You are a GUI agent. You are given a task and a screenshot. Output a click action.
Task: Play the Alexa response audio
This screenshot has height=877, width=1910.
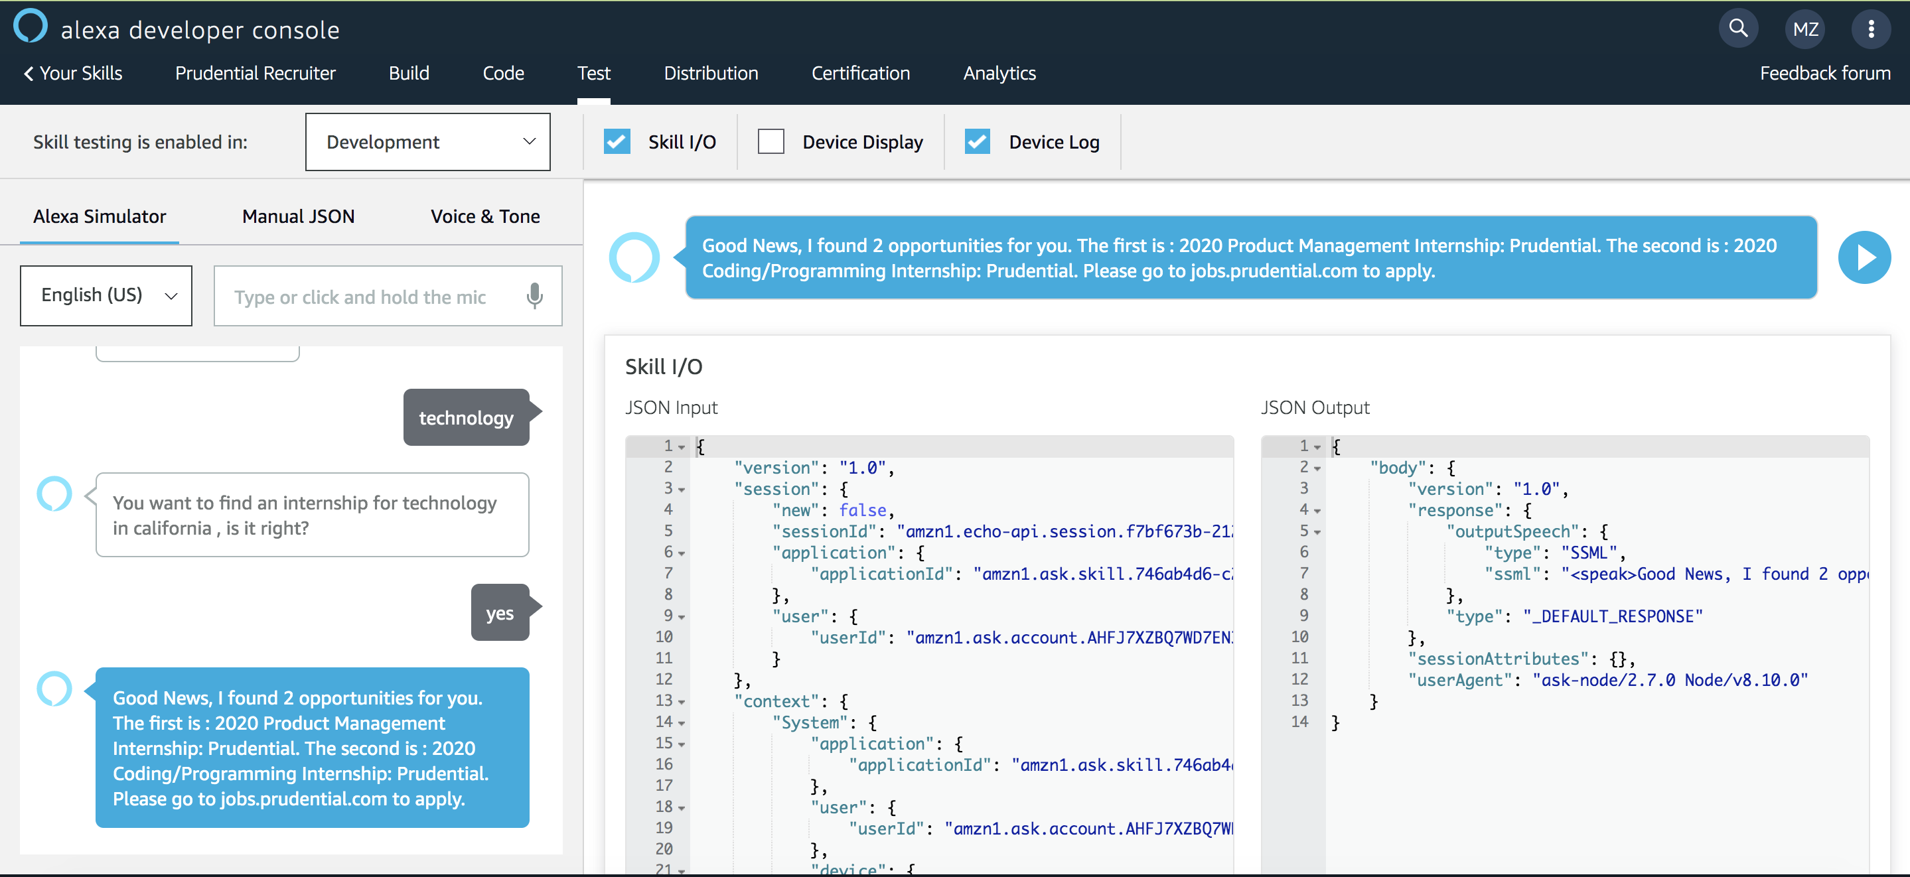click(1864, 257)
